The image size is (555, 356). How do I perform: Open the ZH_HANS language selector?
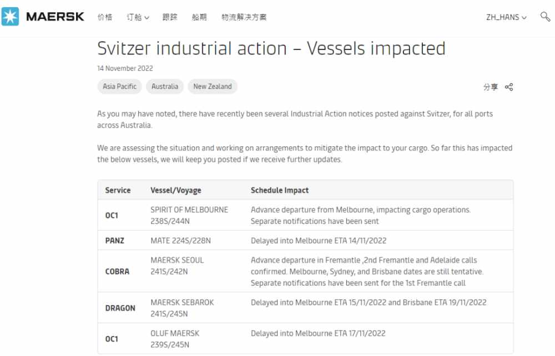[506, 17]
